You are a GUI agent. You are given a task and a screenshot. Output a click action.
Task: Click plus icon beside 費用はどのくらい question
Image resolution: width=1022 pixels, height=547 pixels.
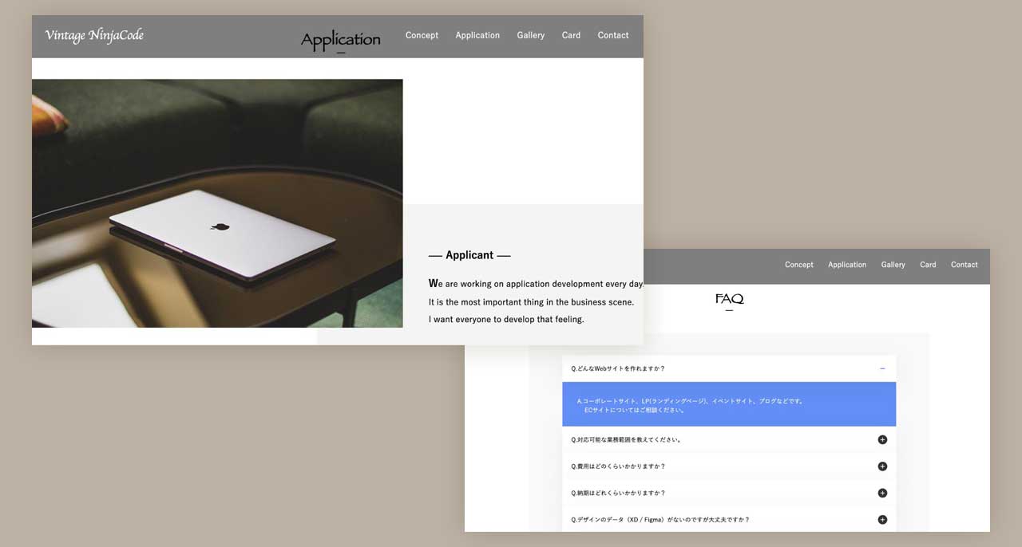(882, 466)
